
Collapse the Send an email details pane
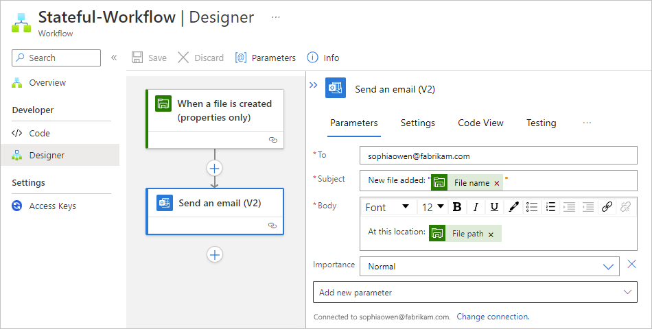pos(313,86)
